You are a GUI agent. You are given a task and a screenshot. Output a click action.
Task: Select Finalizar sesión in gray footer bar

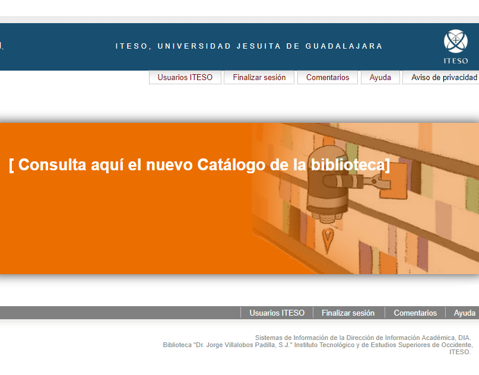pos(348,313)
